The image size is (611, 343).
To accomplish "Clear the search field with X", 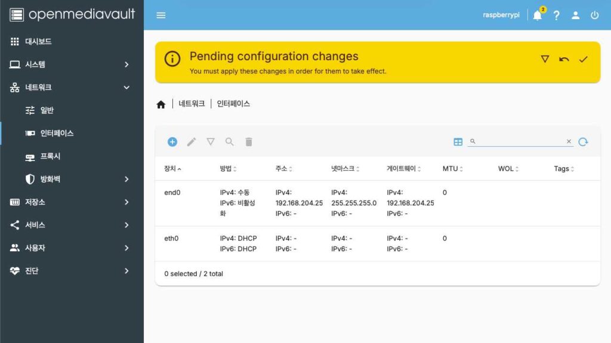I will point(569,141).
